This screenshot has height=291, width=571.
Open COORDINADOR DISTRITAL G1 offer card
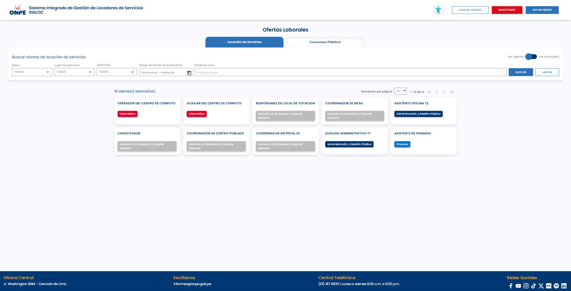(285, 141)
